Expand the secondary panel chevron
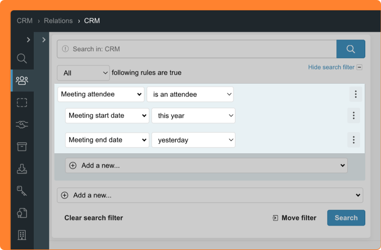 pos(44,40)
